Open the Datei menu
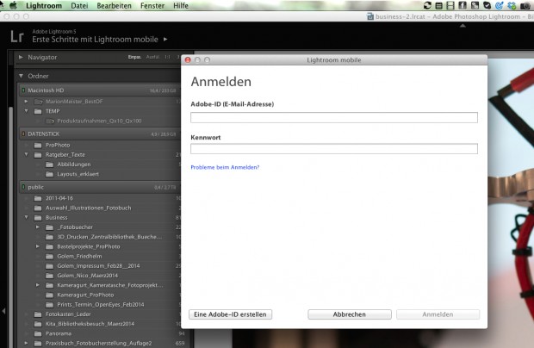This screenshot has height=348, width=534. (79, 5)
